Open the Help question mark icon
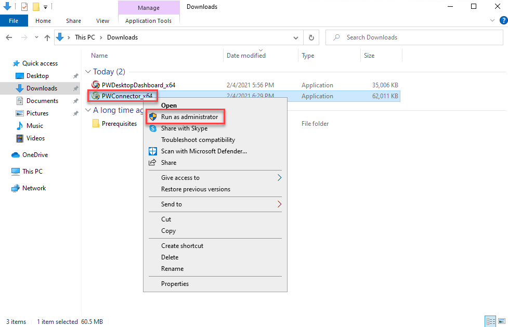The image size is (508, 327). click(x=503, y=20)
